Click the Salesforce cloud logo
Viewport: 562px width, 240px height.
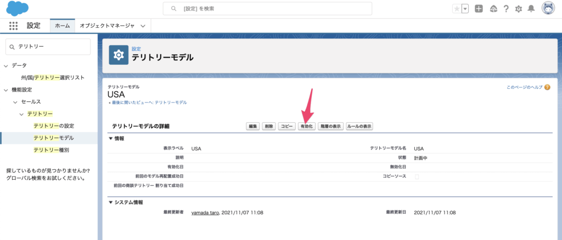tap(17, 9)
